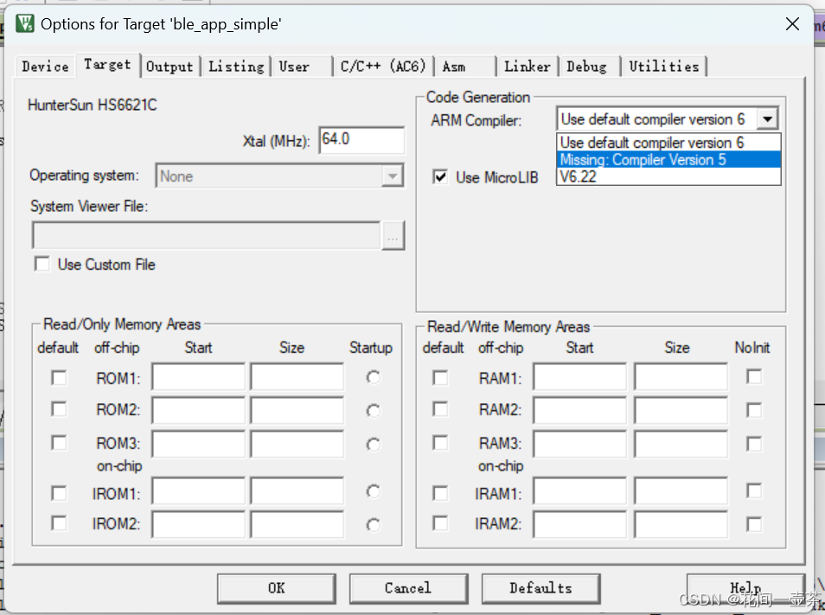Click the RAM3 Start field
The width and height of the screenshot is (825, 615).
(579, 444)
